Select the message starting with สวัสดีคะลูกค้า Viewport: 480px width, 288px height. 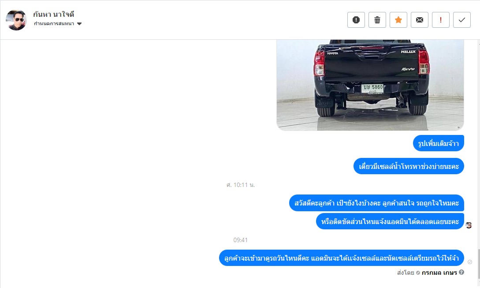[376, 203]
